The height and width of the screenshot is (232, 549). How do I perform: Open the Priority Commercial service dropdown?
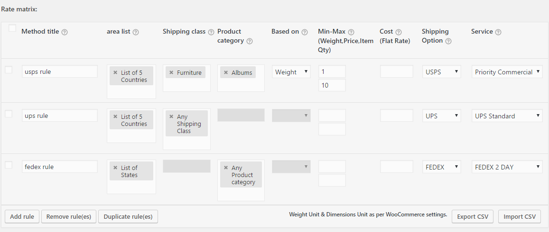[507, 72]
